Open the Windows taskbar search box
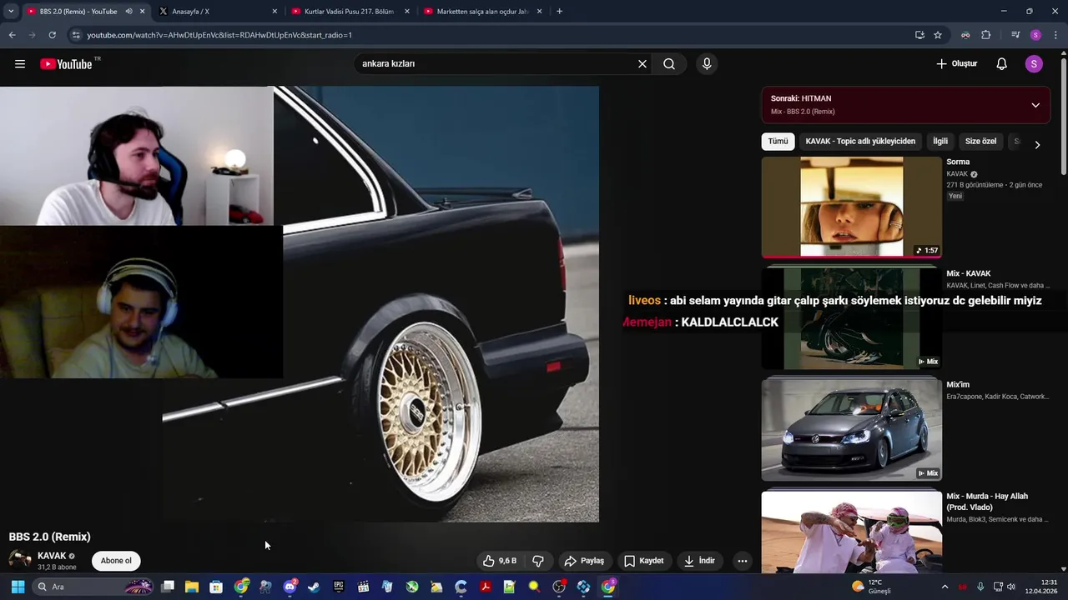The width and height of the screenshot is (1068, 600). point(93,587)
